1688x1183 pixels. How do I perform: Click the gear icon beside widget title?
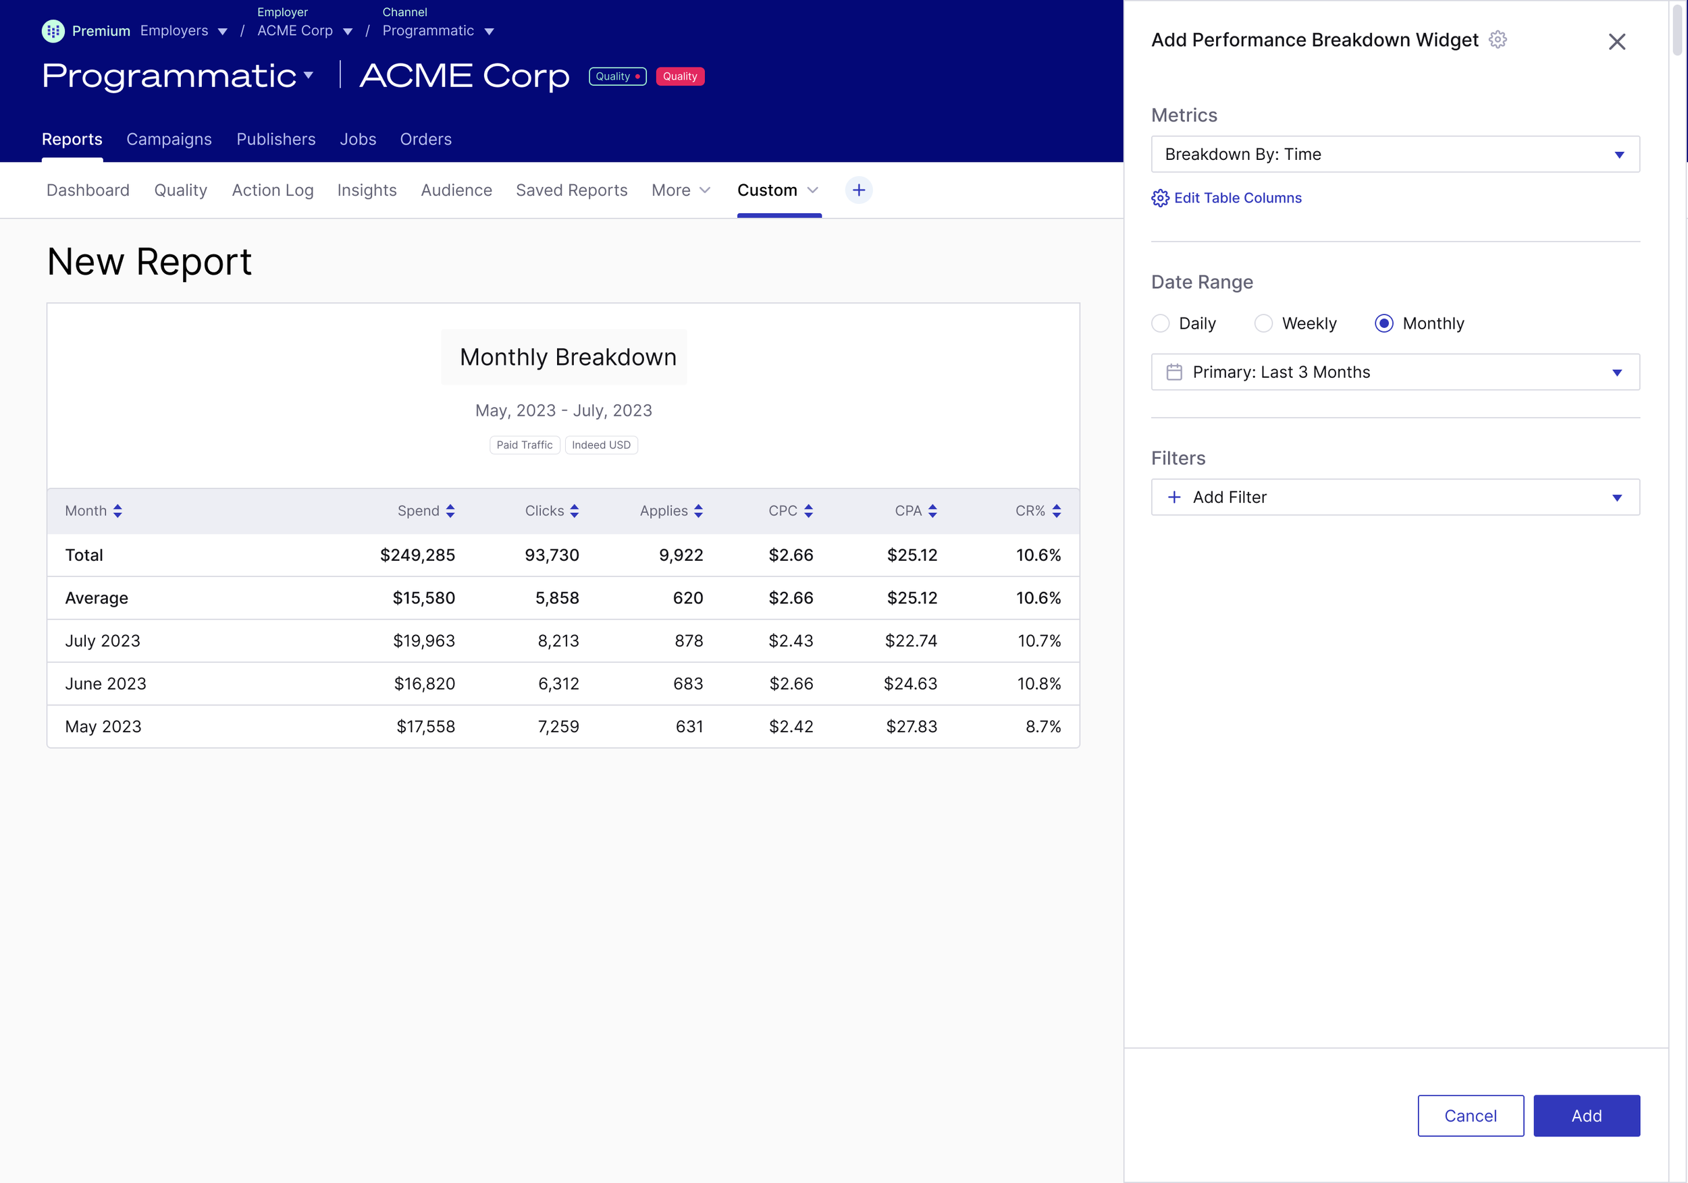pyautogui.click(x=1498, y=40)
